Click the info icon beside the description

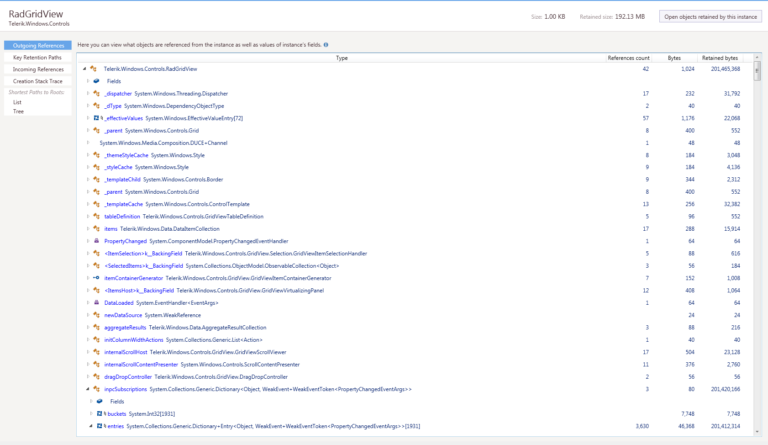[326, 45]
